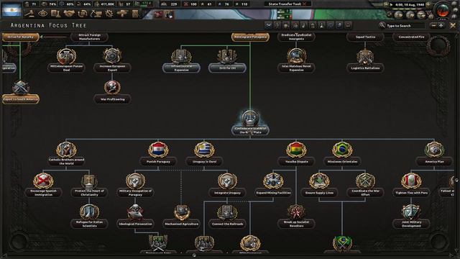Select the Connect the Railroads focus
460x259 pixels.
[x=227, y=217]
